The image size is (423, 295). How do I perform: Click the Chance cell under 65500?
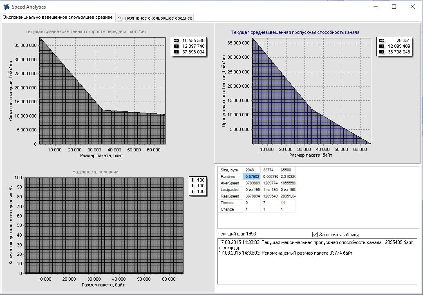(287, 209)
